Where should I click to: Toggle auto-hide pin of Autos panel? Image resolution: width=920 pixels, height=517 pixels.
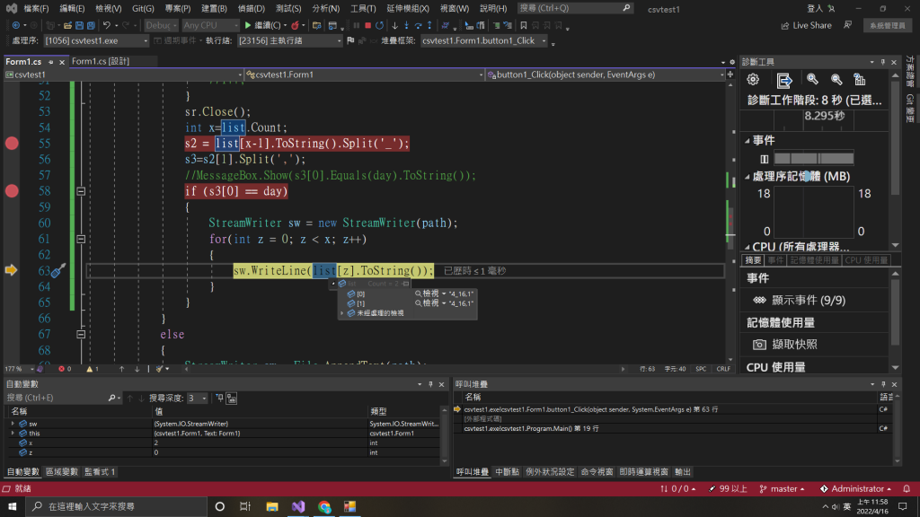click(x=430, y=384)
